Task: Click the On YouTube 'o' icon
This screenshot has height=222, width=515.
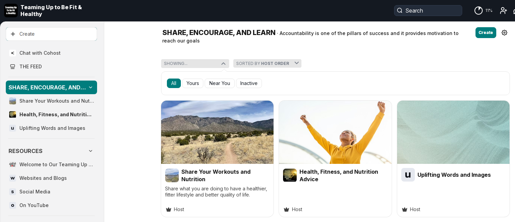Action: 13,205
